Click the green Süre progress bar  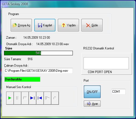pyautogui.click(x=38, y=53)
